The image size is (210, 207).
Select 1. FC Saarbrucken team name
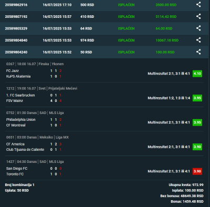tap(20, 95)
